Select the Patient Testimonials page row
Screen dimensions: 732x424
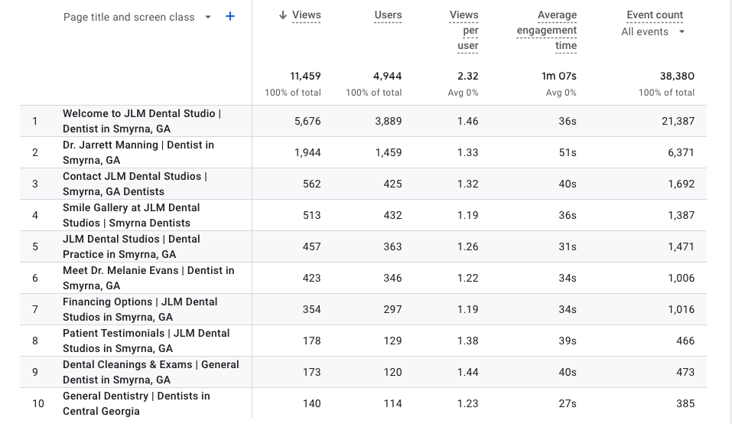(x=363, y=341)
